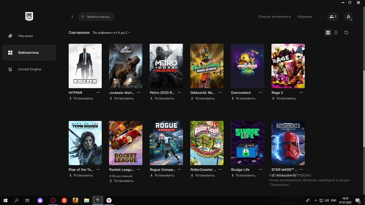Click the Rogue Company cover art
This screenshot has width=365, height=205.
coord(166,143)
